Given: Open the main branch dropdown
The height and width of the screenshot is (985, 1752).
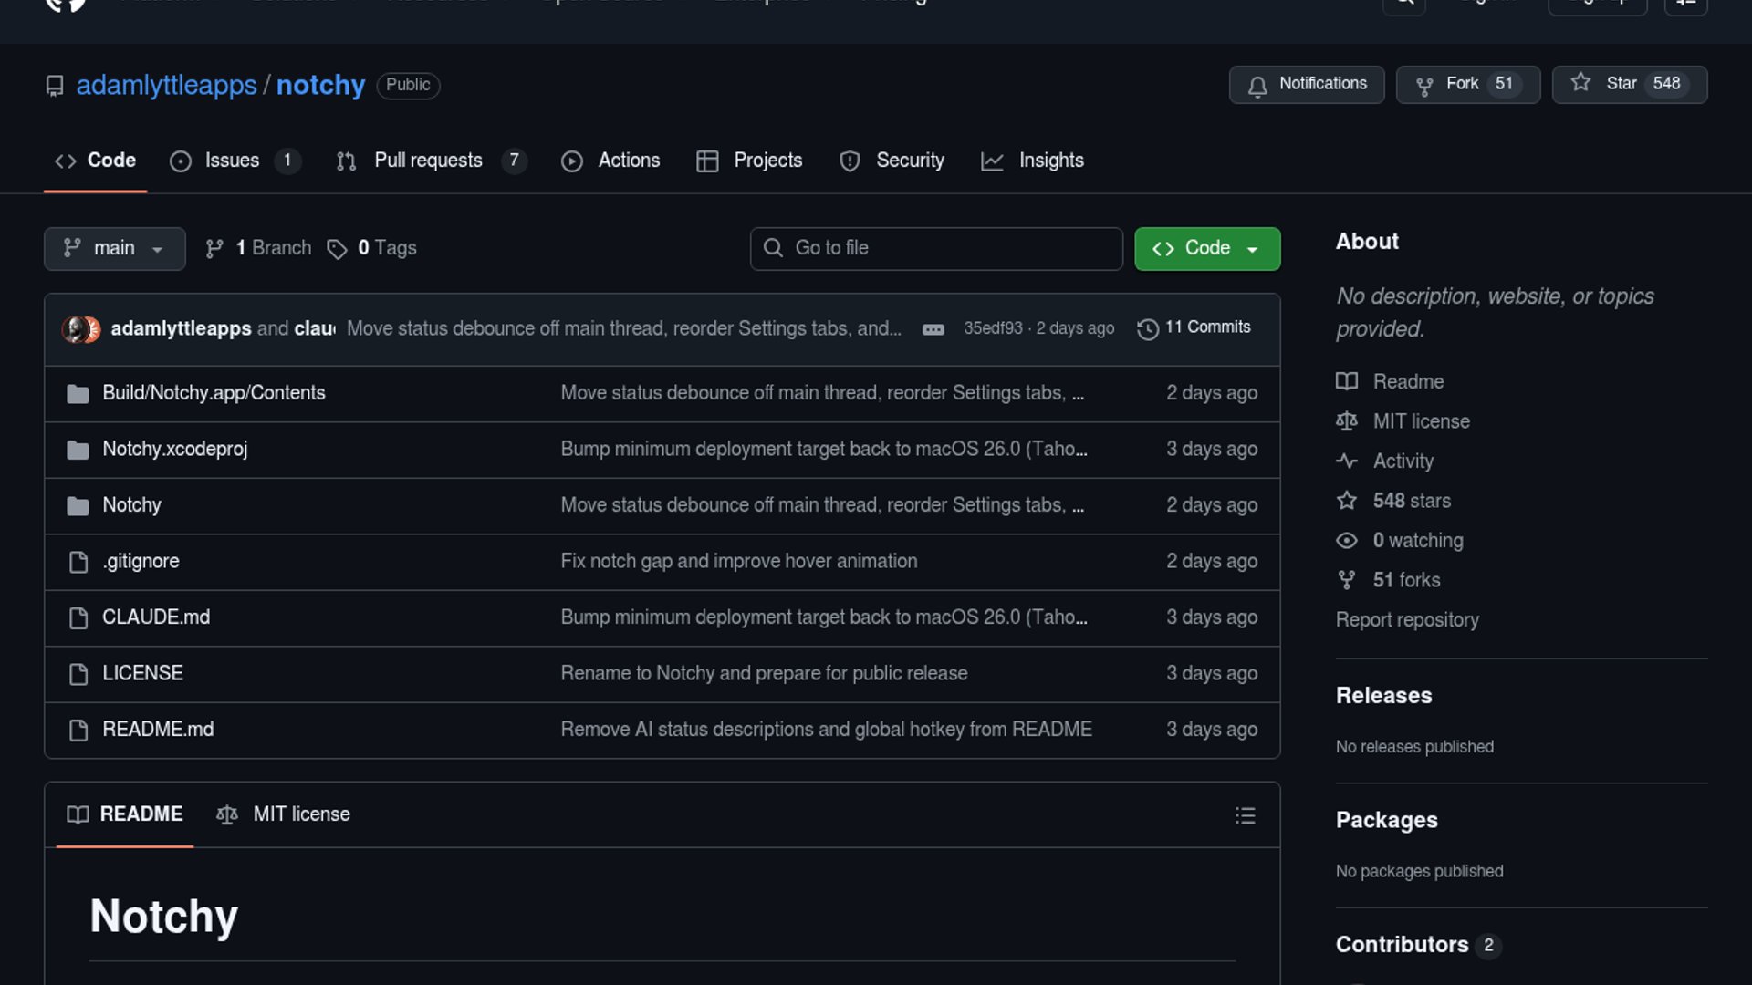Looking at the screenshot, I should tap(114, 248).
